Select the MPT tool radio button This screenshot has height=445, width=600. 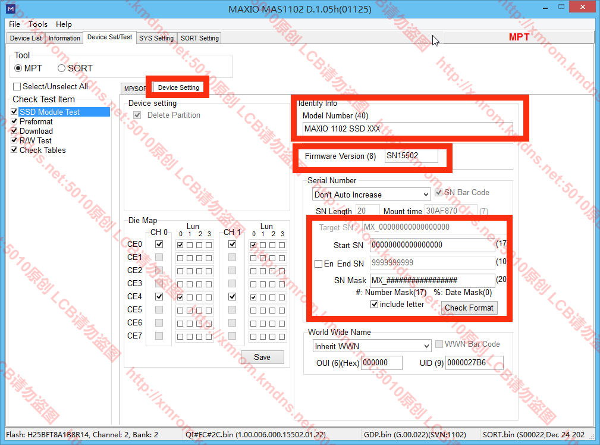pyautogui.click(x=18, y=68)
